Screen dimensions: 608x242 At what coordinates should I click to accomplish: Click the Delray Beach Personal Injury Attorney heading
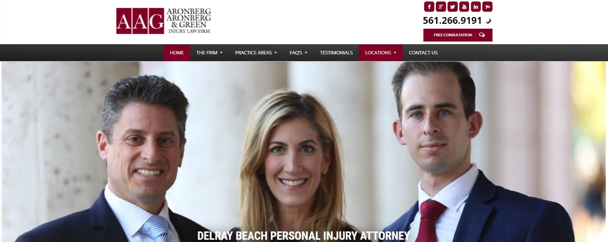(x=303, y=236)
